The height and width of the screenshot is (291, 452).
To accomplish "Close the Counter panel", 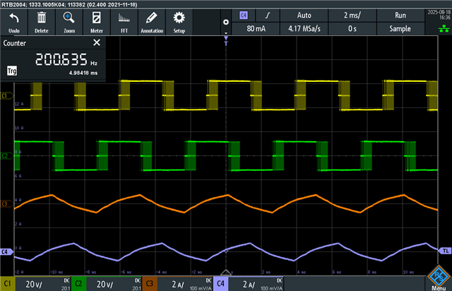I will tap(97, 42).
